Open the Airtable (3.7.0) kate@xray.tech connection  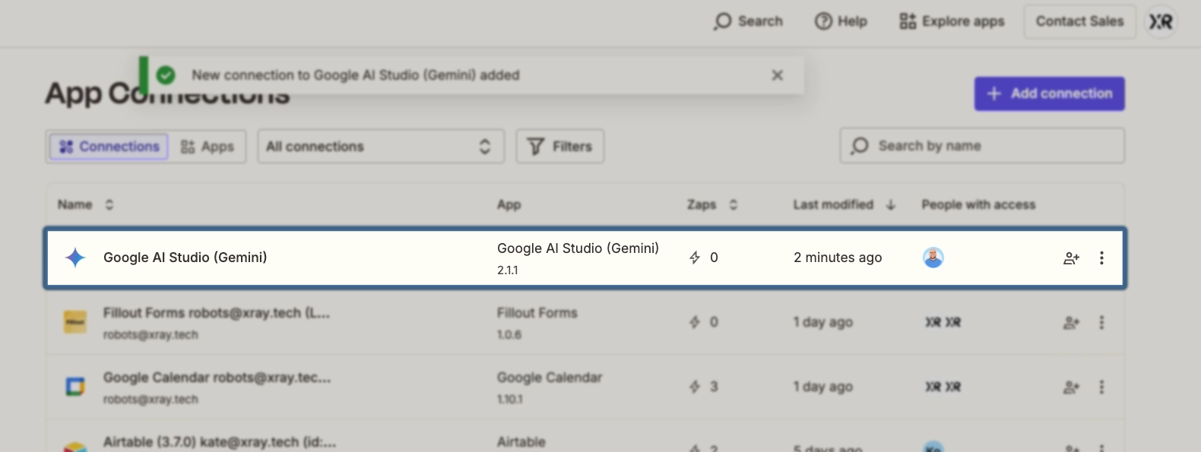pos(220,442)
